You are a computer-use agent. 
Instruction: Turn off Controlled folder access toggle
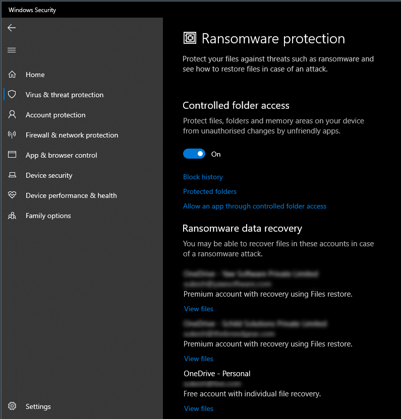(x=194, y=154)
